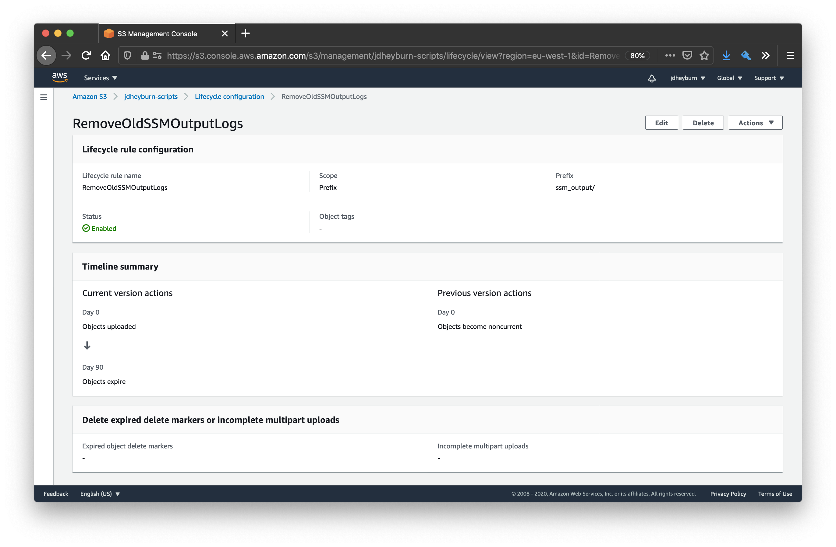Open the Actions dropdown menu
This screenshot has height=547, width=836.
755,123
